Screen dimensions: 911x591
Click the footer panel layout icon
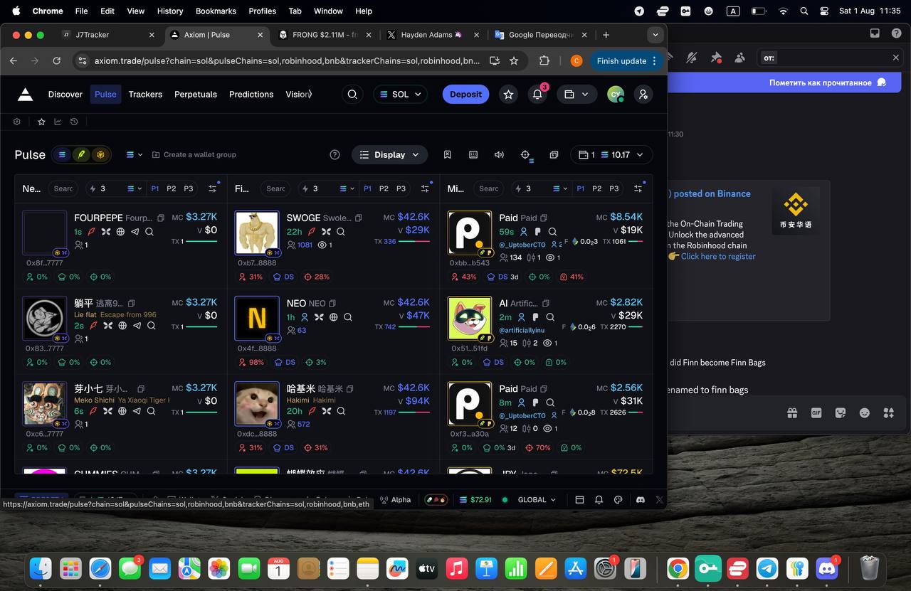click(x=579, y=500)
